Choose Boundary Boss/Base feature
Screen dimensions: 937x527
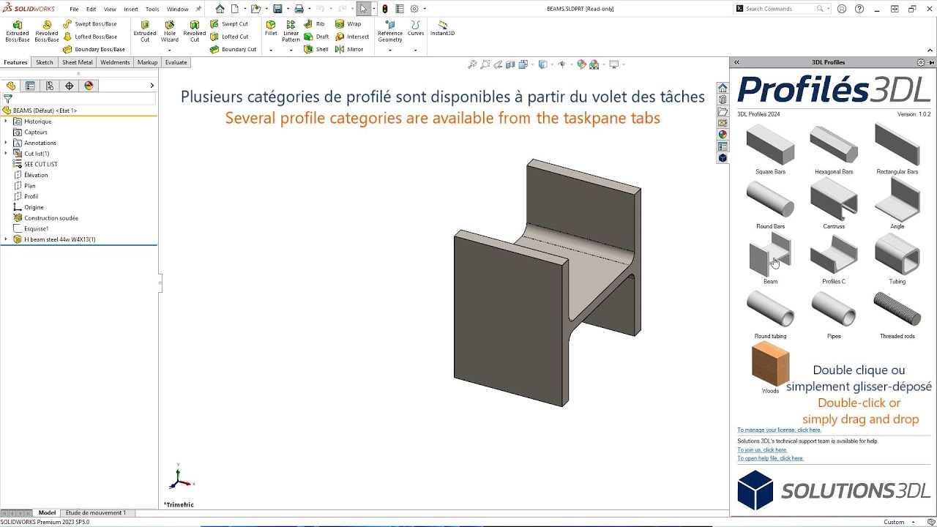[94, 49]
